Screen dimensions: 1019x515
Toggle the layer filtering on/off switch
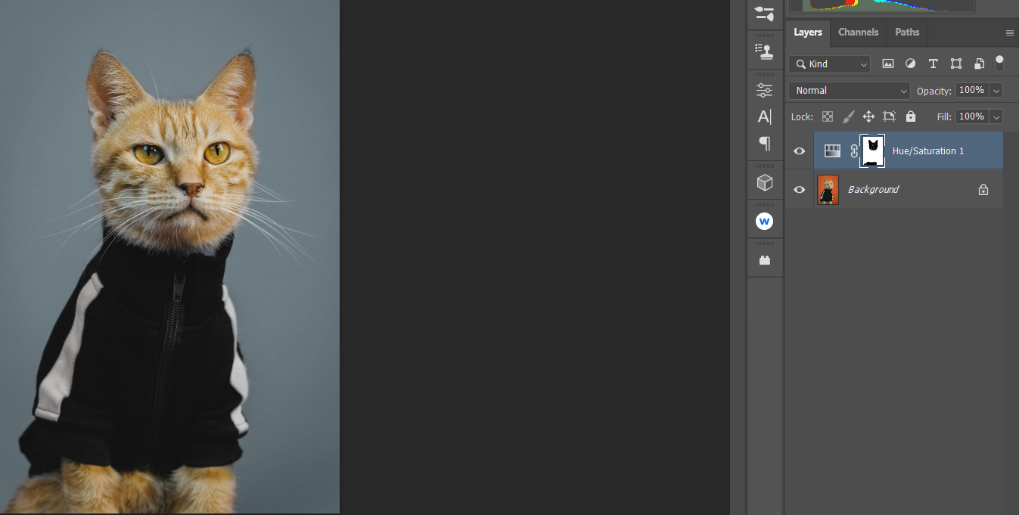click(x=999, y=63)
